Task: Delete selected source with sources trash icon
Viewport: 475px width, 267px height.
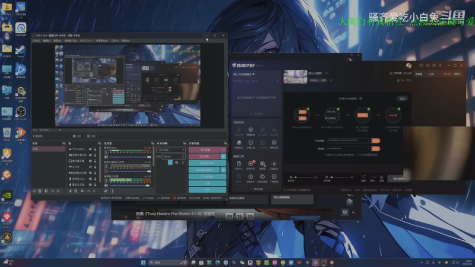Action: click(x=76, y=191)
